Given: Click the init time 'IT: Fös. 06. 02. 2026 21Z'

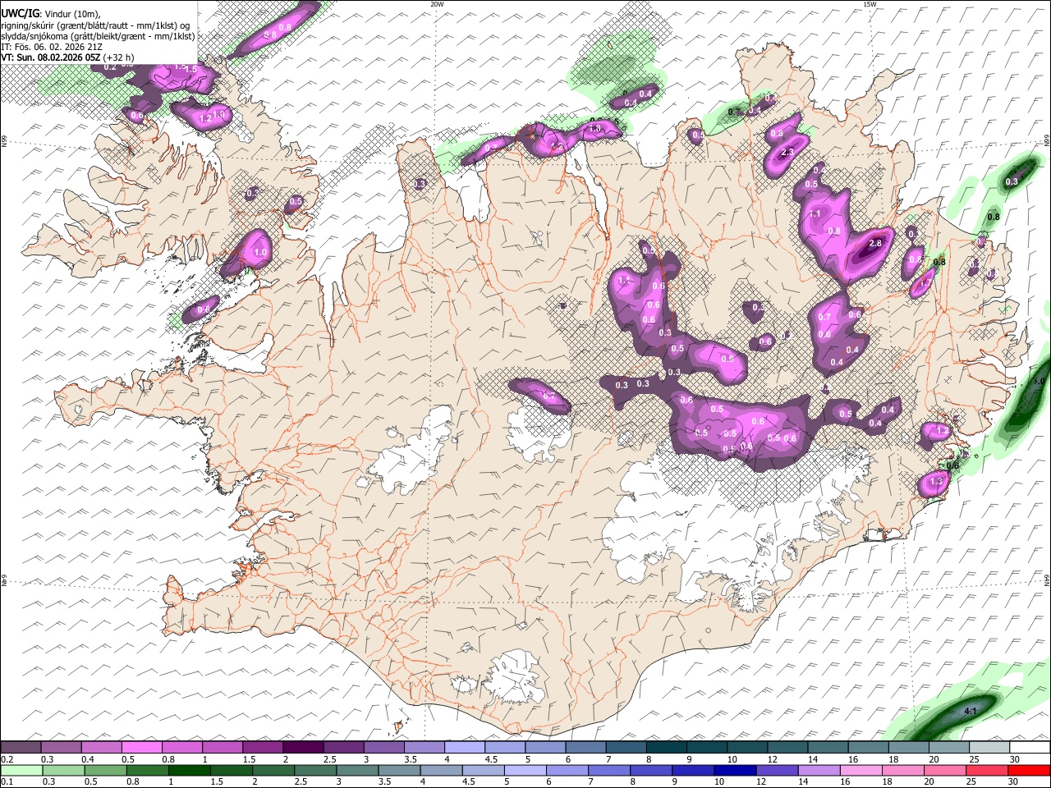Looking at the screenshot, I should 51,47.
